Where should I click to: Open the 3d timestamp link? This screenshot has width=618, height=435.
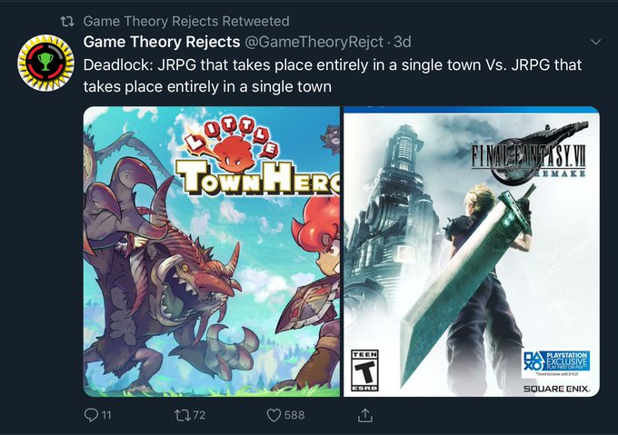coord(403,42)
